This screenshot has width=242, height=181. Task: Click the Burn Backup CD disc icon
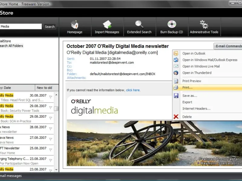172,24
